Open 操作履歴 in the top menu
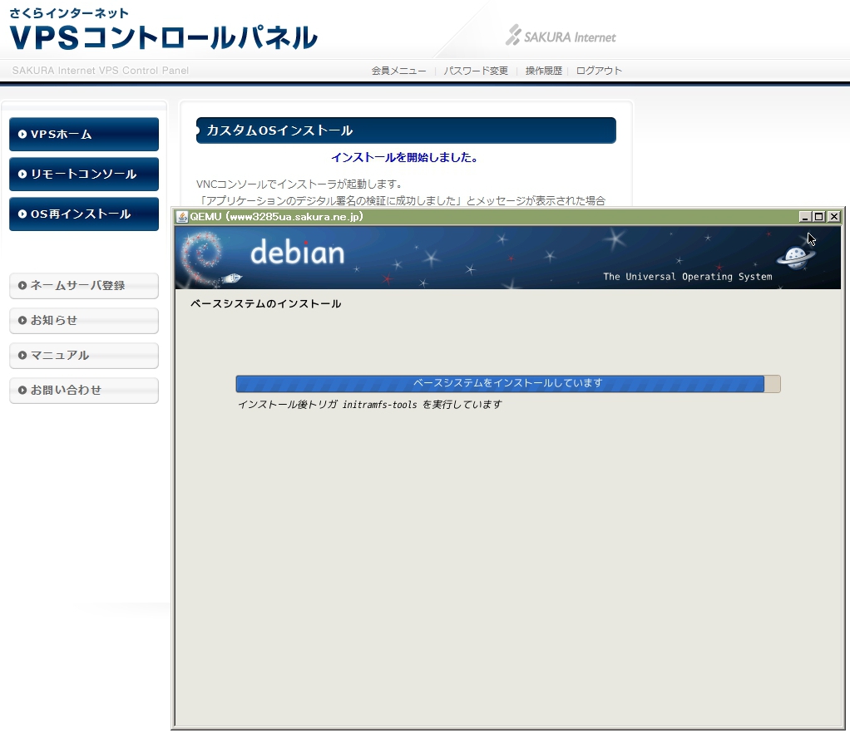The width and height of the screenshot is (850, 733). pos(544,71)
